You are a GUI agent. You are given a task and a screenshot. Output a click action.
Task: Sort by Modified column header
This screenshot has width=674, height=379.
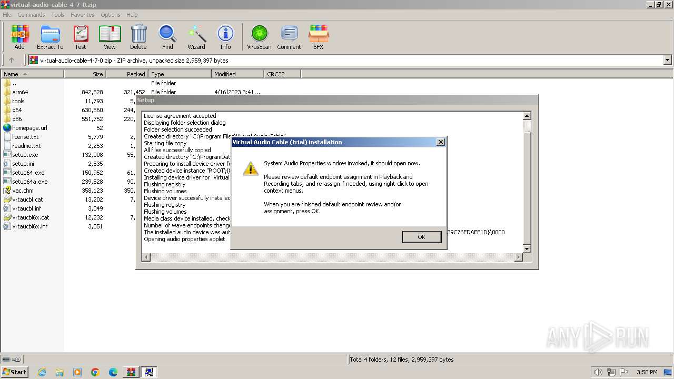[237, 74]
